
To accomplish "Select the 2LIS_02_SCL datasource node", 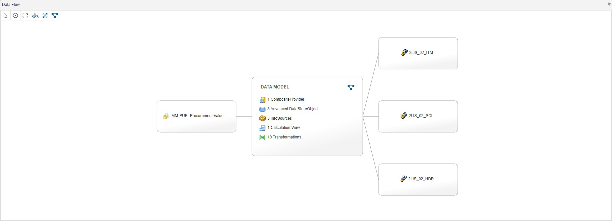I will click(418, 116).
